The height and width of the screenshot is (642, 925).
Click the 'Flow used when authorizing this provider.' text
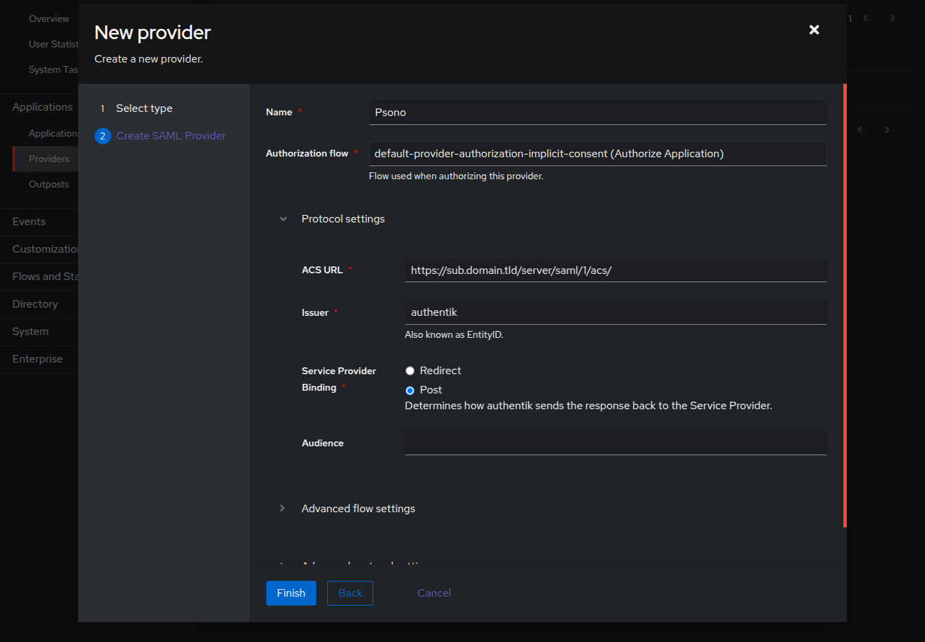point(456,176)
